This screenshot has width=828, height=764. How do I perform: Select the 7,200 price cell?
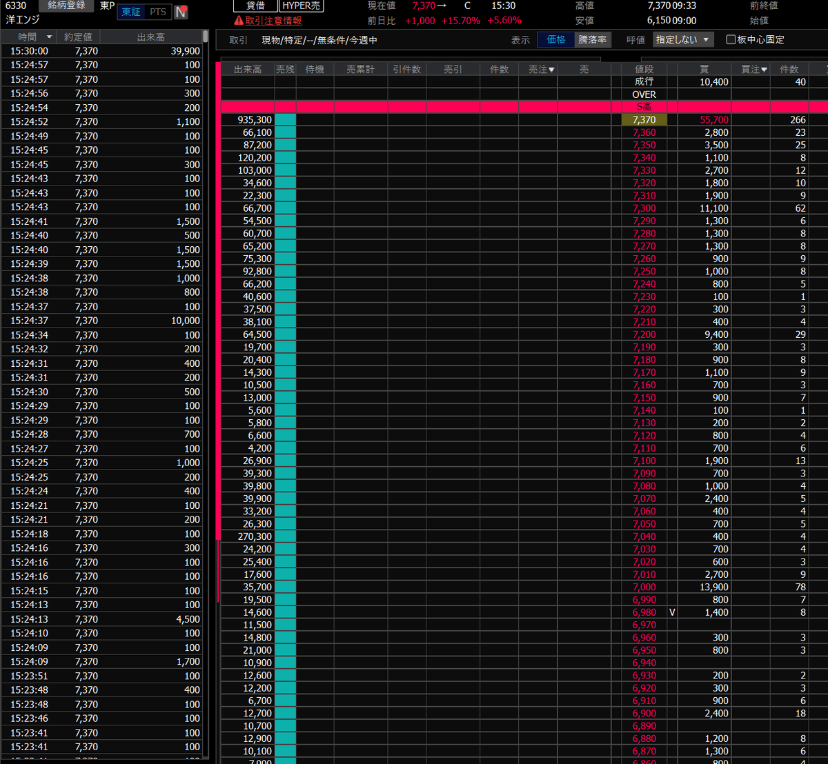[x=644, y=334]
